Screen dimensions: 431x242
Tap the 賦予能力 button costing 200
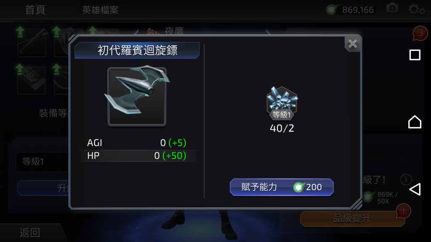pos(282,187)
